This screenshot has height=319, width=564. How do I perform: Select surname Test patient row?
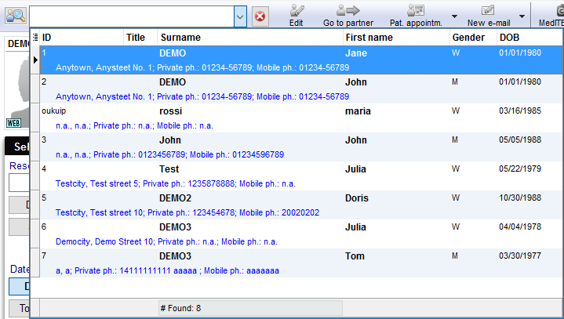[x=301, y=176]
